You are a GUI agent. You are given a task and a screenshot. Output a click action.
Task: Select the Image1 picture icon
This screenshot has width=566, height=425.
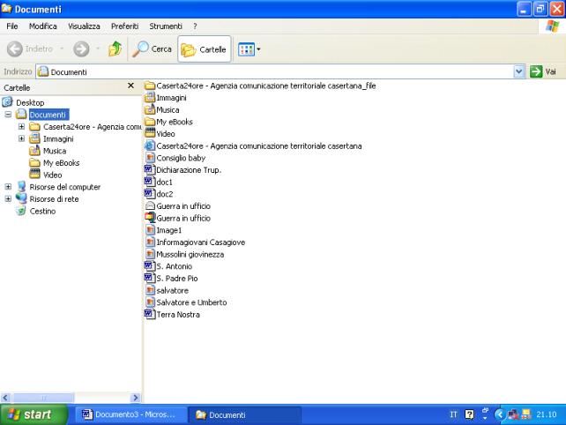point(150,230)
